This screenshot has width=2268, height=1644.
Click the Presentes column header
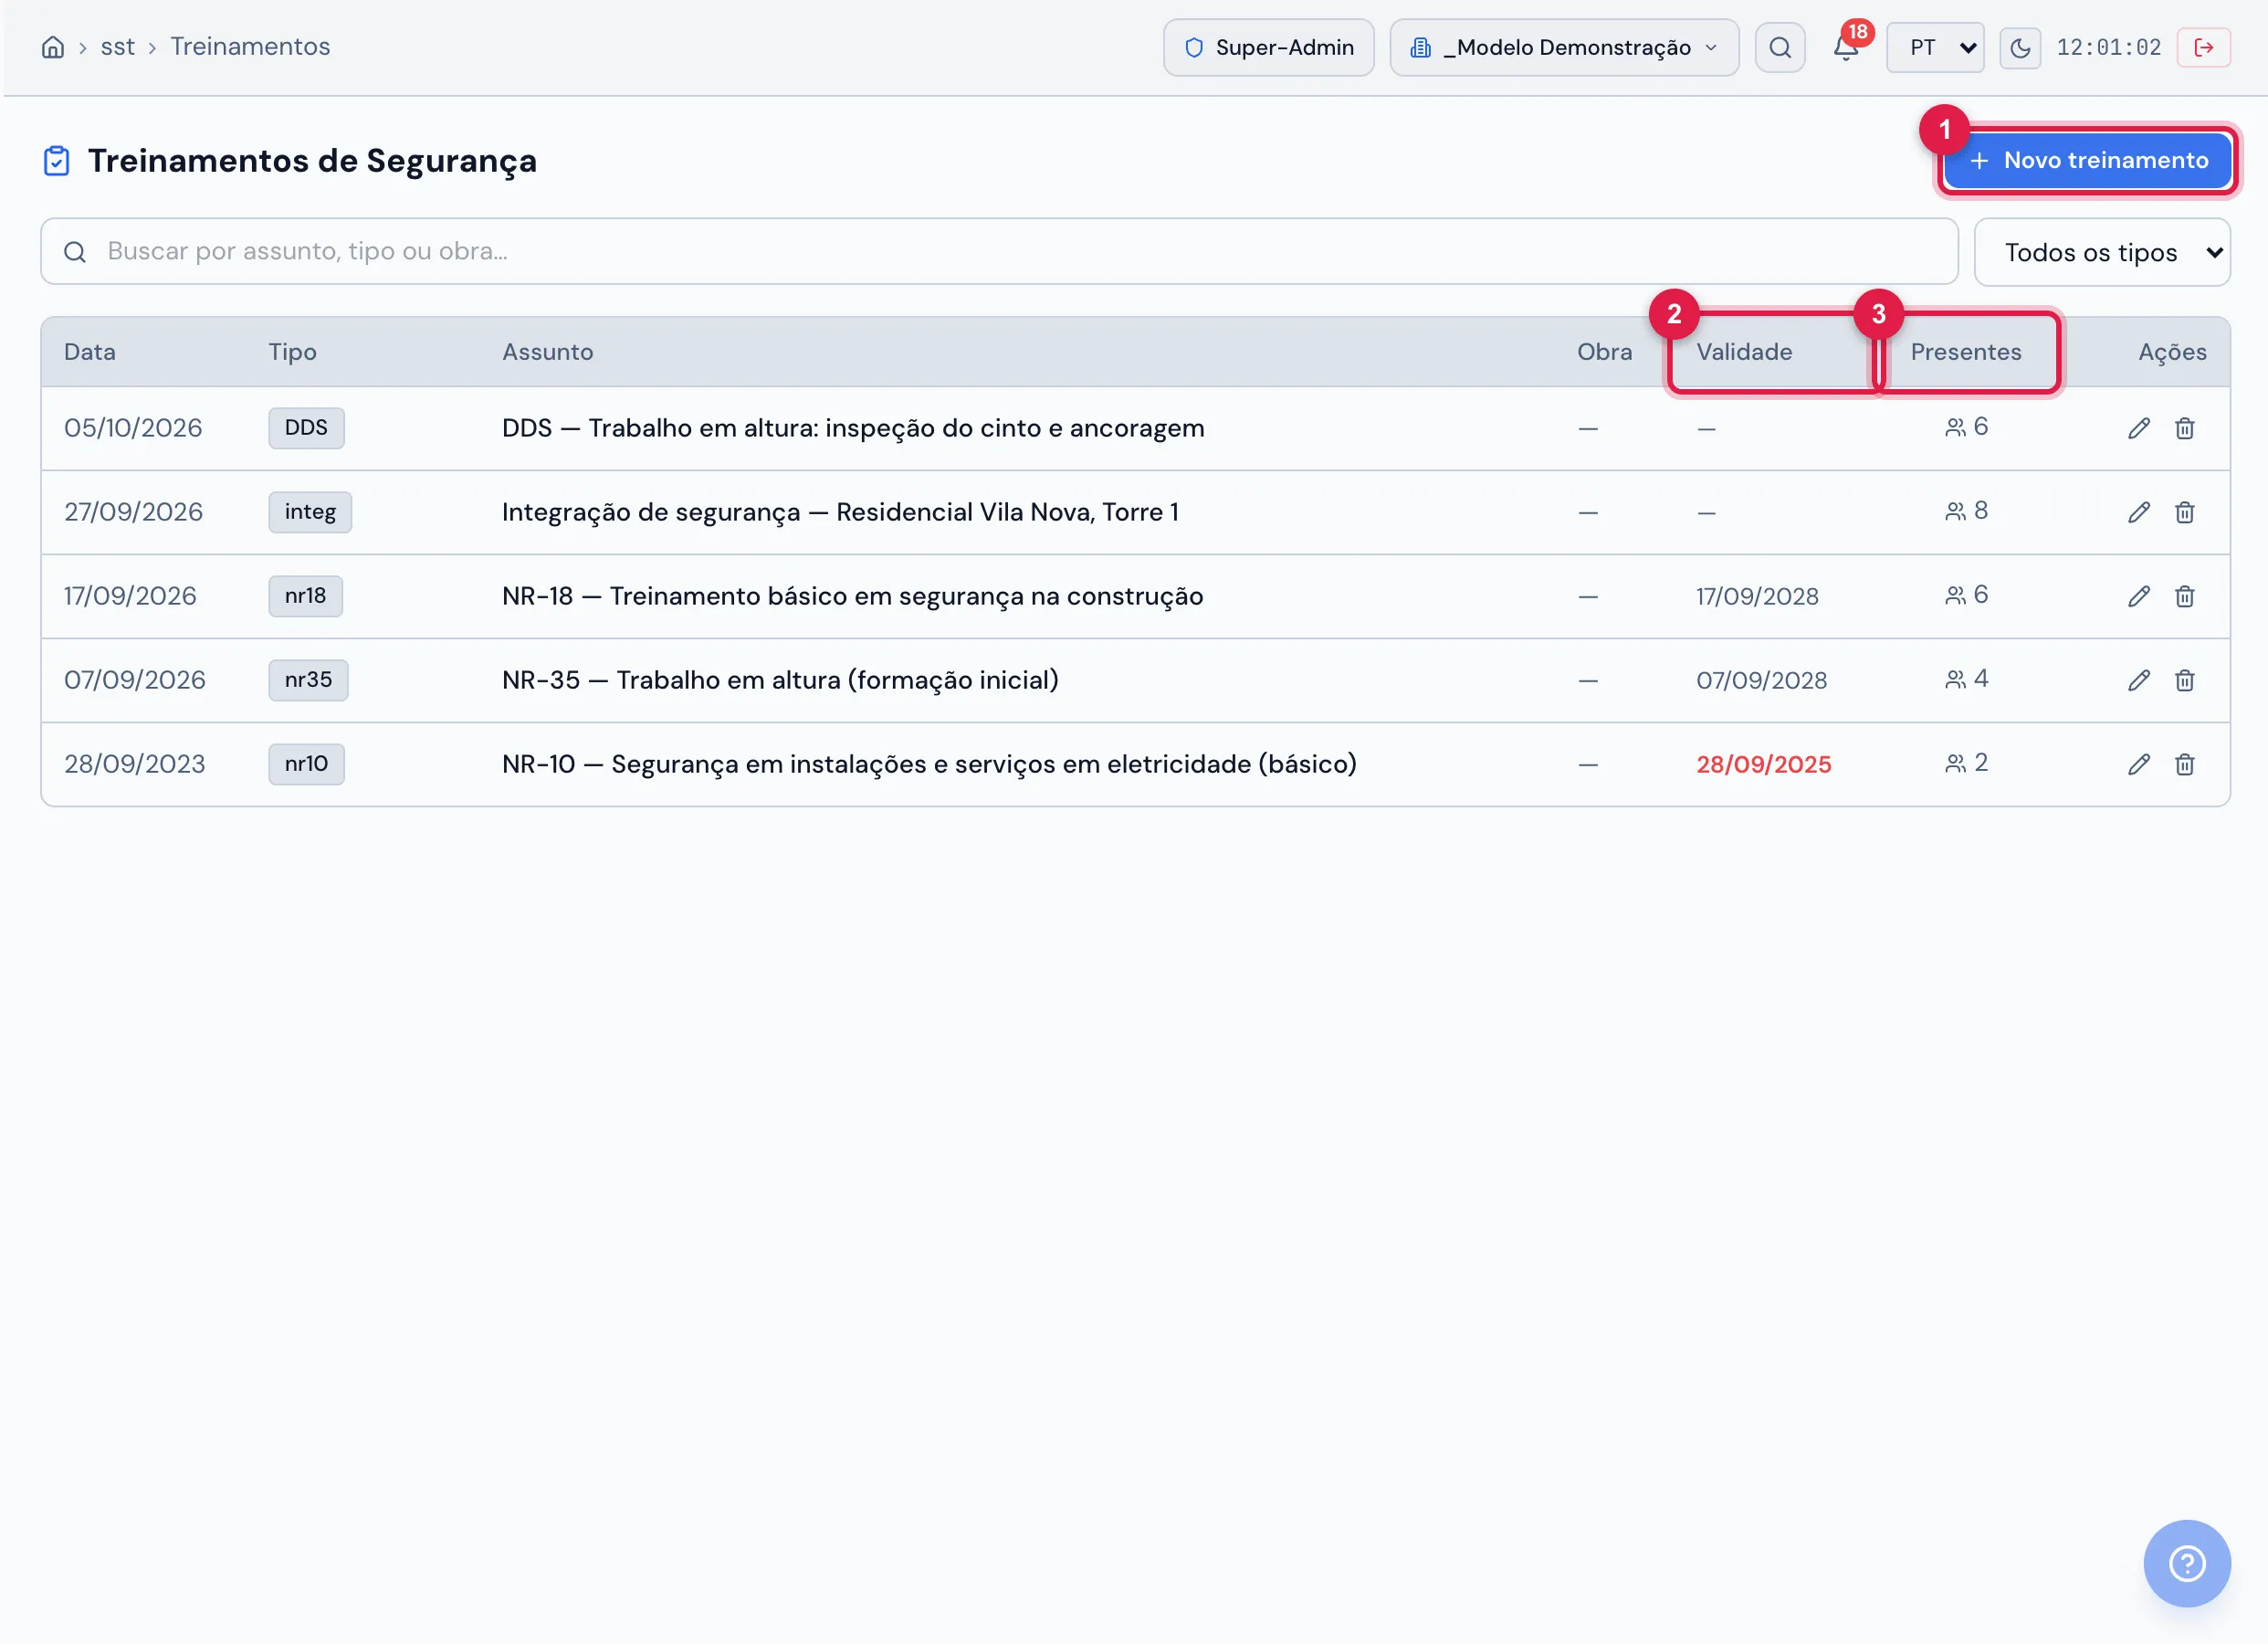pos(1965,353)
